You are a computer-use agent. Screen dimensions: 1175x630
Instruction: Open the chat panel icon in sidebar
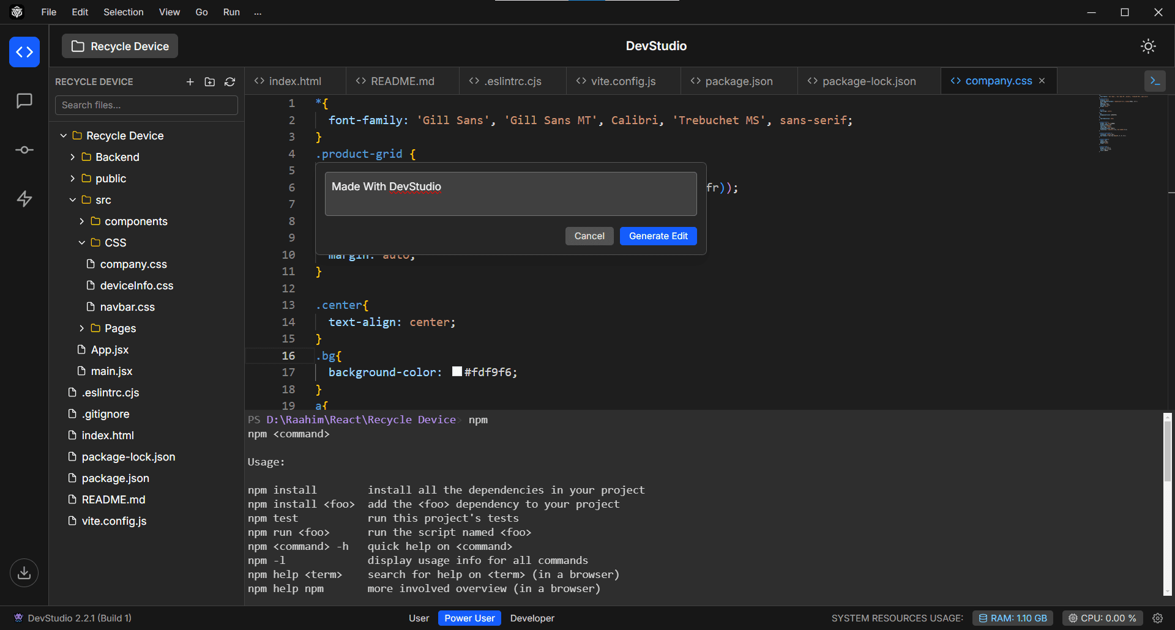24,101
